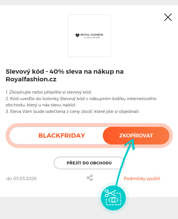Image resolution: width=178 pixels, height=219 pixels.
Task: Click the gray area below the popup
Action: [43, 208]
